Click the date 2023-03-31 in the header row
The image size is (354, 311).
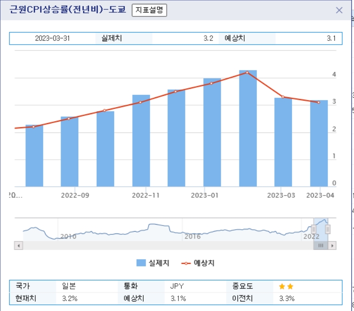click(x=53, y=39)
